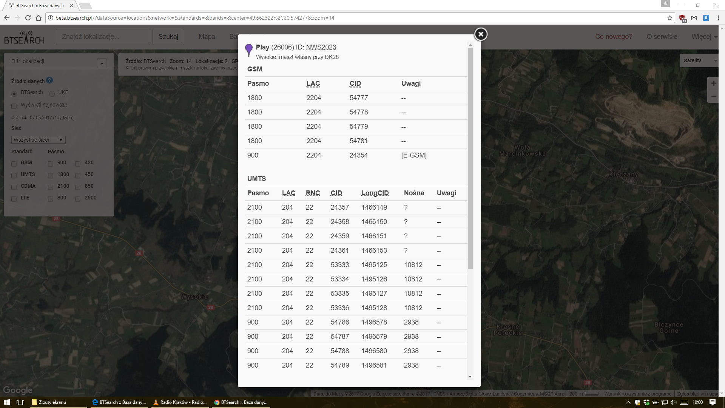Click the purple Play location pin icon

tap(249, 50)
